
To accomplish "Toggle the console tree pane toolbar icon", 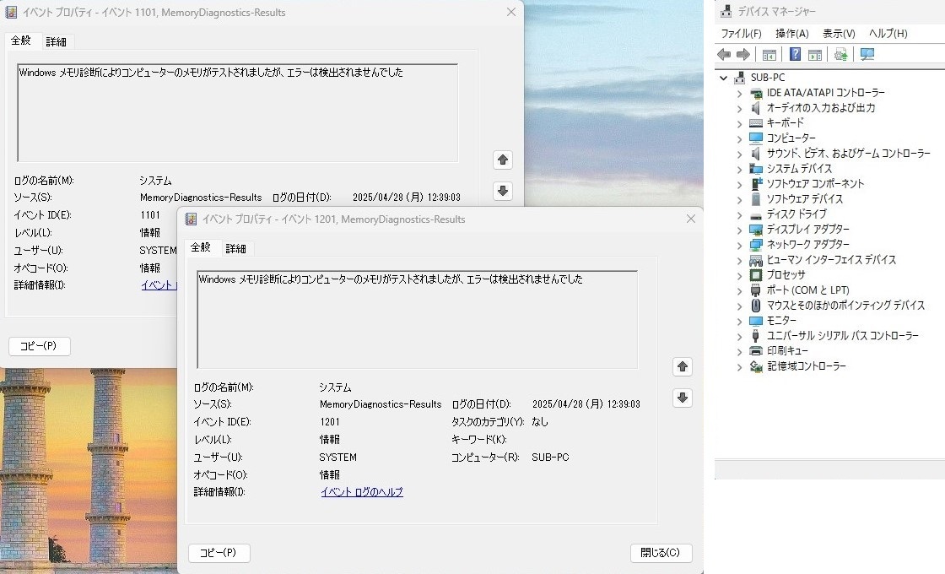I will 769,55.
